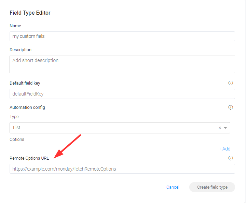The height and width of the screenshot is (203, 246).
Task: Click the Cancel link
Action: [x=173, y=187]
